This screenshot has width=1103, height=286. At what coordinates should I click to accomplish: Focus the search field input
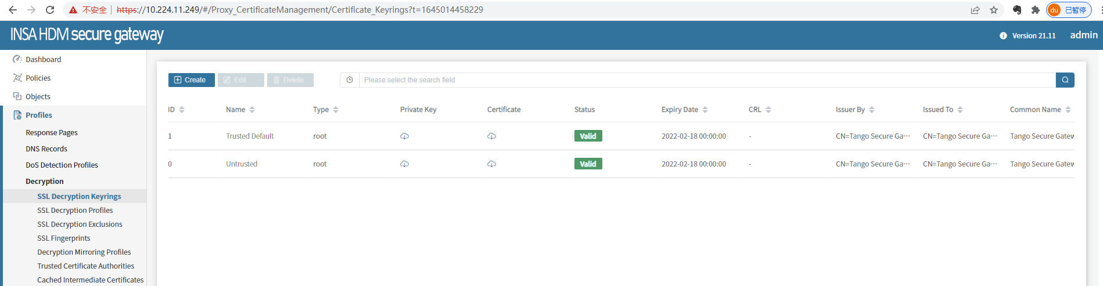(x=706, y=80)
